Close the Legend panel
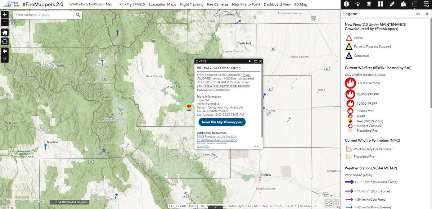Screen dimensions: 432x209 pos(427,14)
